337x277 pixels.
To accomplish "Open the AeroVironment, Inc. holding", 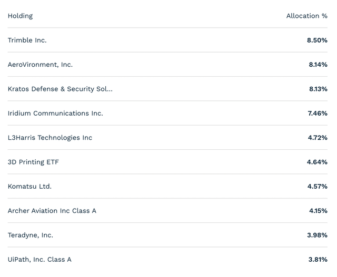I will click(41, 65).
